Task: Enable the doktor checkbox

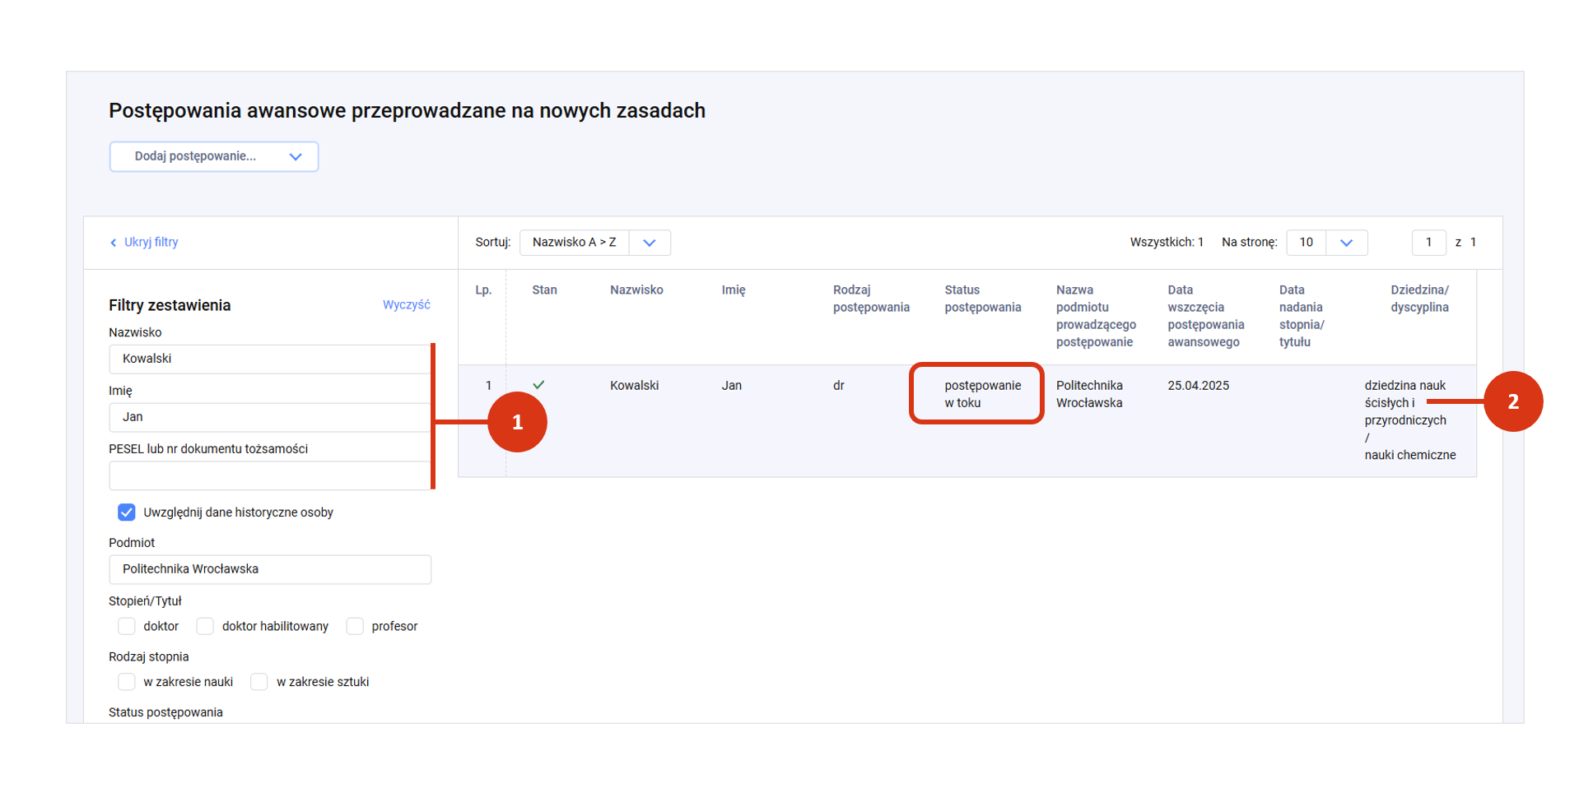Action: point(127,627)
